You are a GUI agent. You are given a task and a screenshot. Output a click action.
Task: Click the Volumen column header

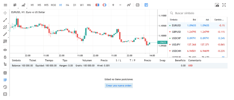coord(87,60)
